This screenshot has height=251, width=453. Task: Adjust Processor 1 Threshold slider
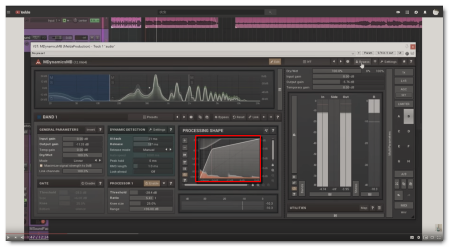pos(151,192)
